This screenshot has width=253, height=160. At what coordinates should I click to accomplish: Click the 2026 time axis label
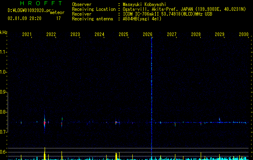[x=148, y=34]
